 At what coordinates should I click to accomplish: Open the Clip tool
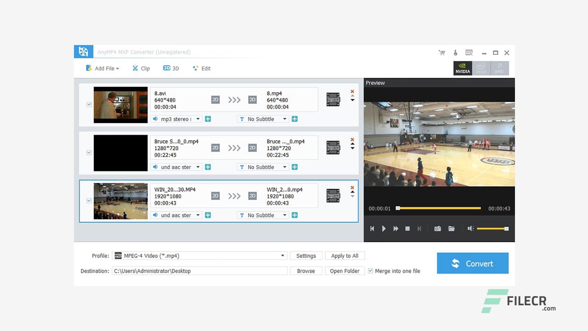click(x=141, y=68)
